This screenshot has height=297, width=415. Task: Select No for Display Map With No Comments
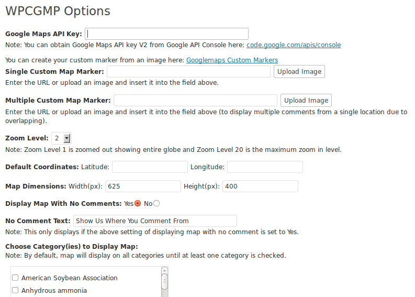pyautogui.click(x=156, y=203)
